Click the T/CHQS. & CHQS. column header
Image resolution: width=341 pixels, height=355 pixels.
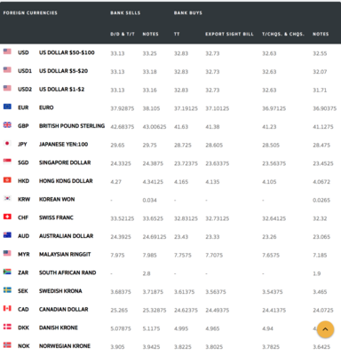click(x=283, y=34)
